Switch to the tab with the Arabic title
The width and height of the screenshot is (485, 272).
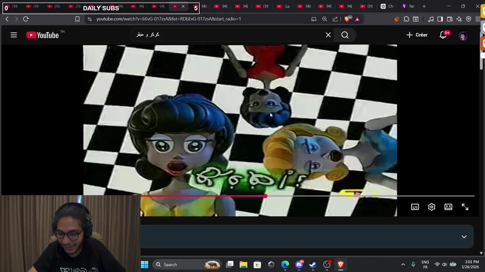(x=283, y=6)
